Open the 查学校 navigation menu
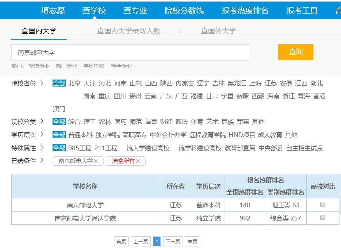341x248 pixels. [94, 10]
